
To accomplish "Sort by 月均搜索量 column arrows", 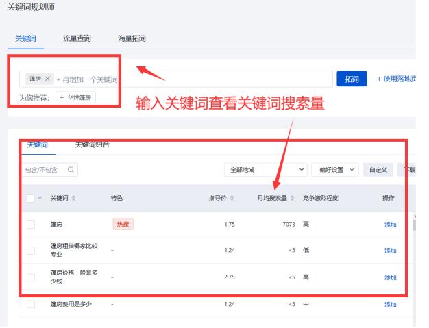I will (x=292, y=198).
